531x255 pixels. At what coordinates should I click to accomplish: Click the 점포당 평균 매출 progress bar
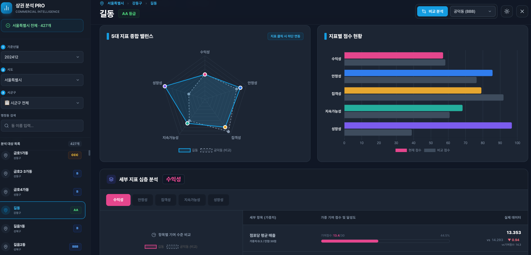tap(385, 241)
